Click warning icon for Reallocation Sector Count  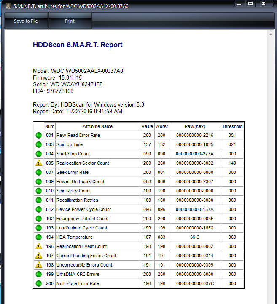pyautogui.click(x=39, y=163)
